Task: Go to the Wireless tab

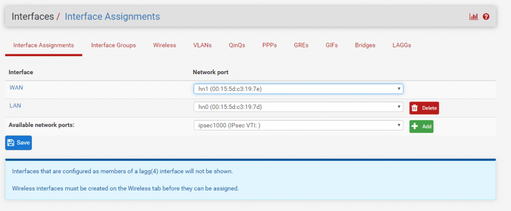Action: (165, 45)
